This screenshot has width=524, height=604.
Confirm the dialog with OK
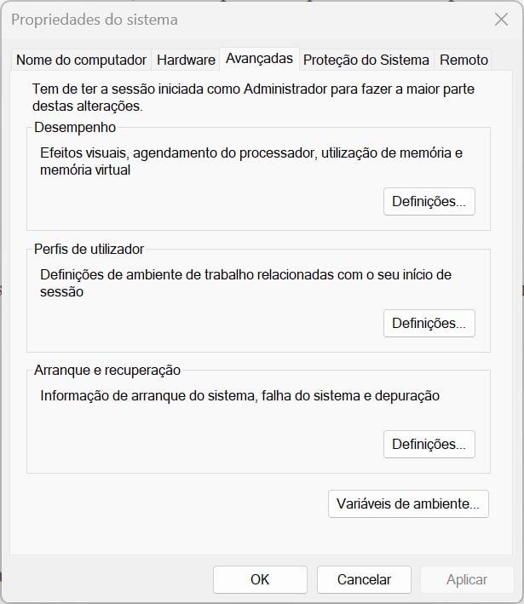click(260, 579)
